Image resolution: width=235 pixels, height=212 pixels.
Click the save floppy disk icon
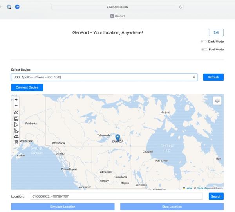click(16, 119)
